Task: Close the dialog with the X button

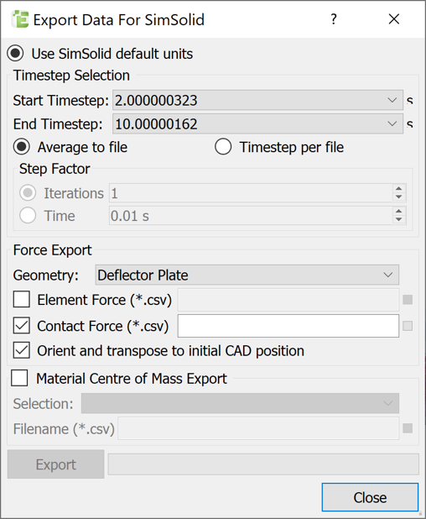Action: [x=394, y=19]
